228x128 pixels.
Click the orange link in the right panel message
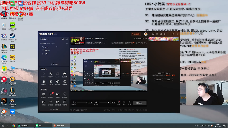168,75
